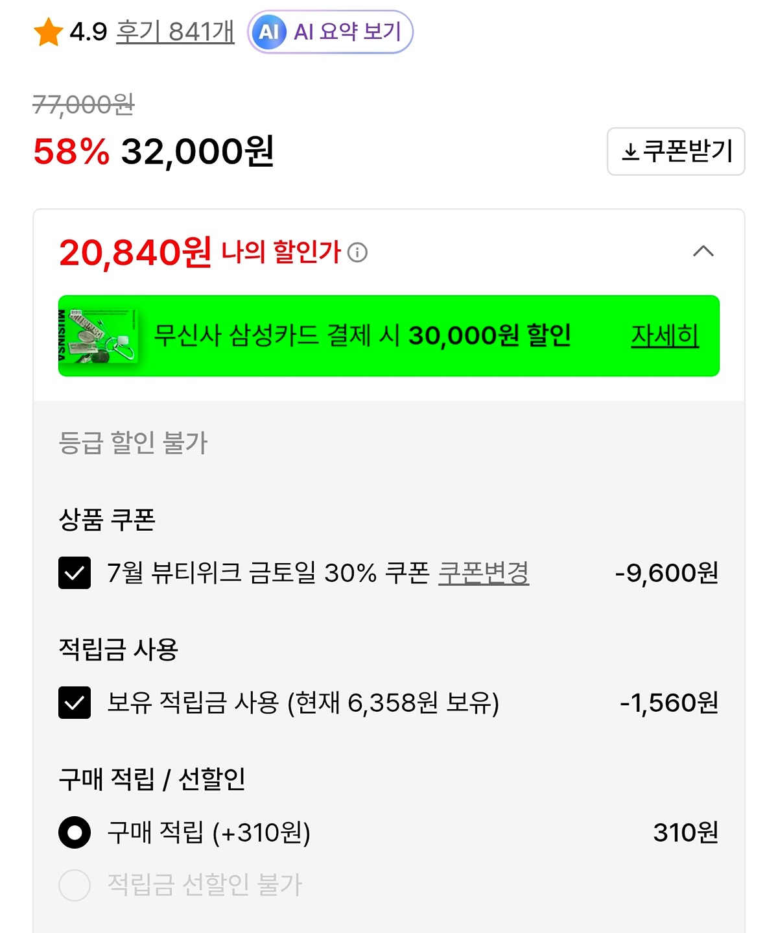The image size is (778, 933).
Task: Tap the 무신사 삼성카드 30,000원 할인 banner
Action: [389, 336]
